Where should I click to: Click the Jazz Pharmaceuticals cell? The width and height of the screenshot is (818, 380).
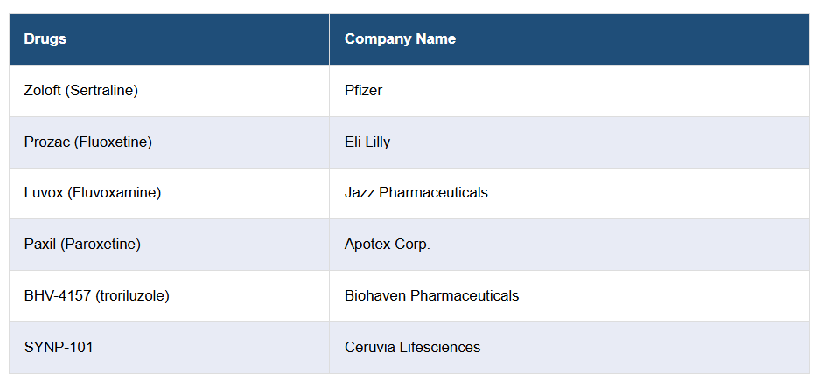point(416,193)
